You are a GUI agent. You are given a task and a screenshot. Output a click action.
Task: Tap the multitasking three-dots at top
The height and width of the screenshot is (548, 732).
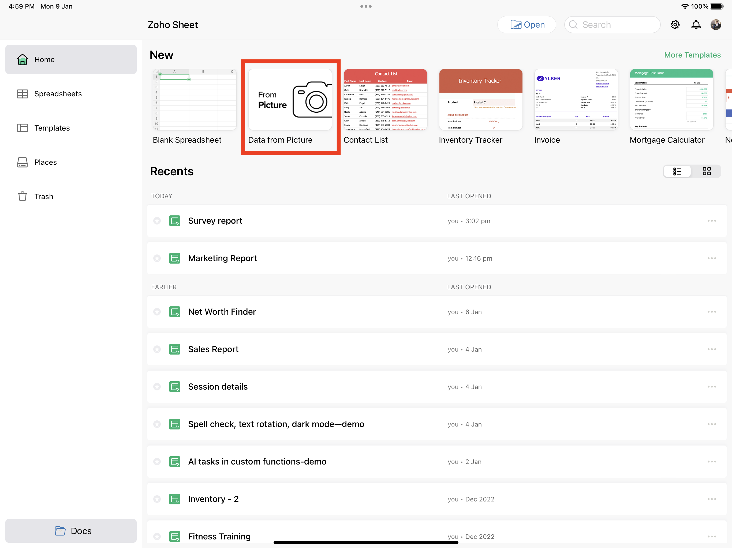pos(366,6)
